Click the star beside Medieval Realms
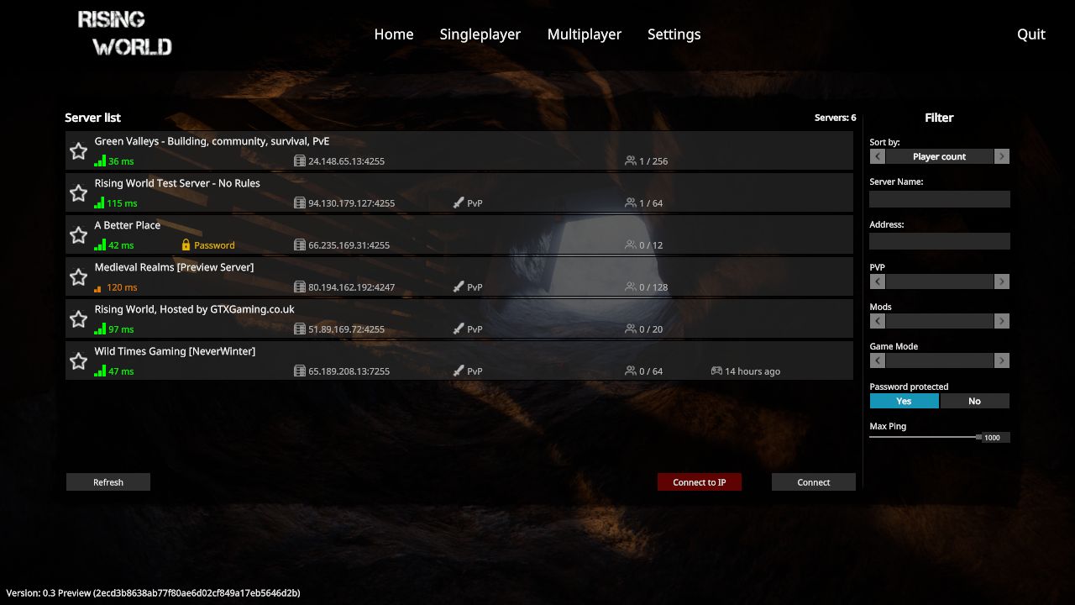 pyautogui.click(x=78, y=277)
